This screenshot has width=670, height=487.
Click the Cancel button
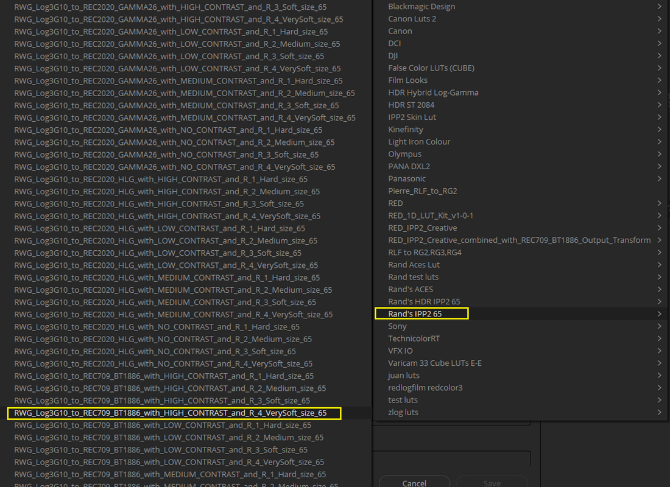coord(414,482)
